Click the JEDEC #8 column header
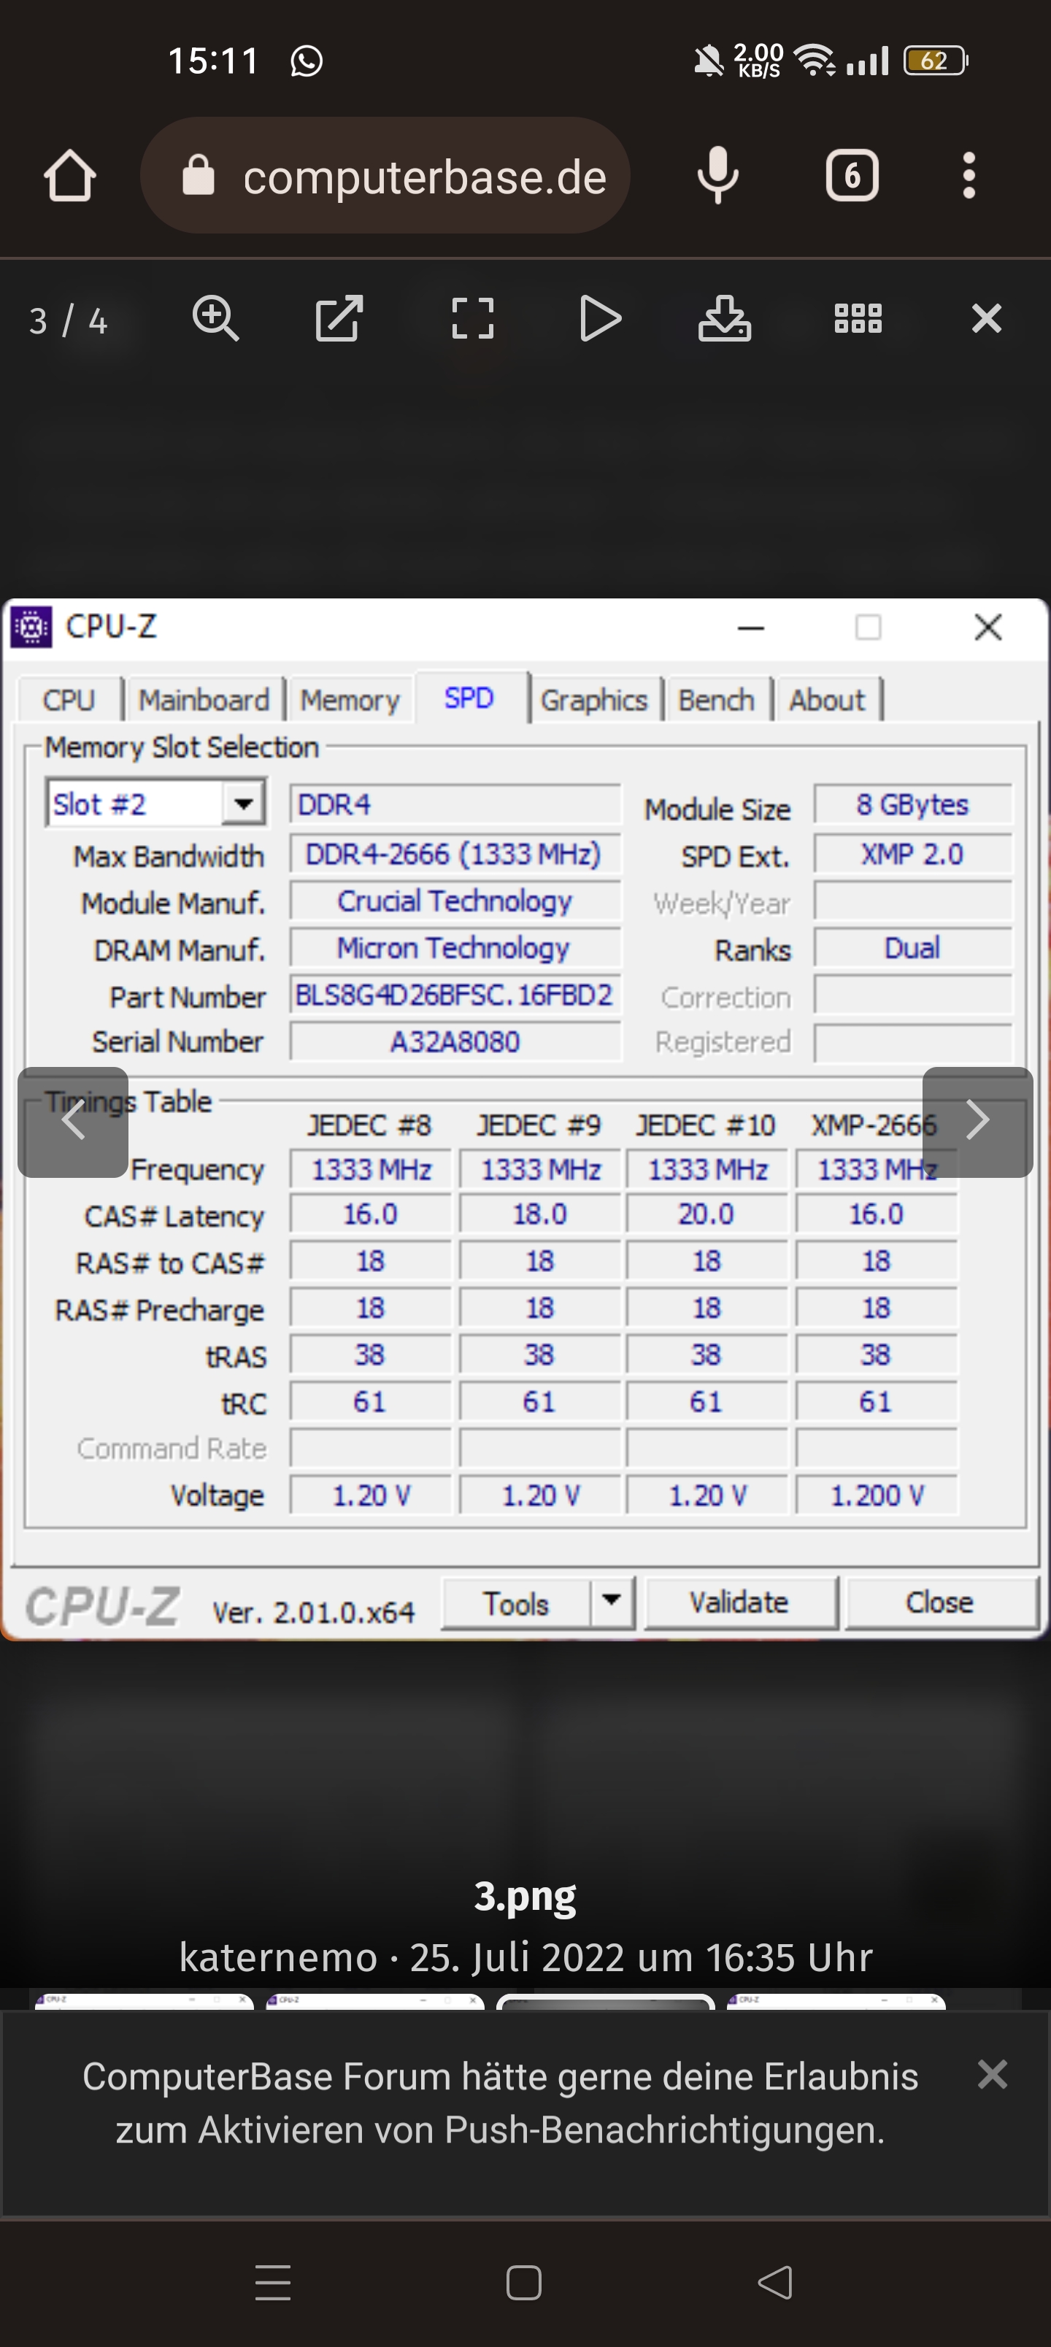 pos(369,1125)
